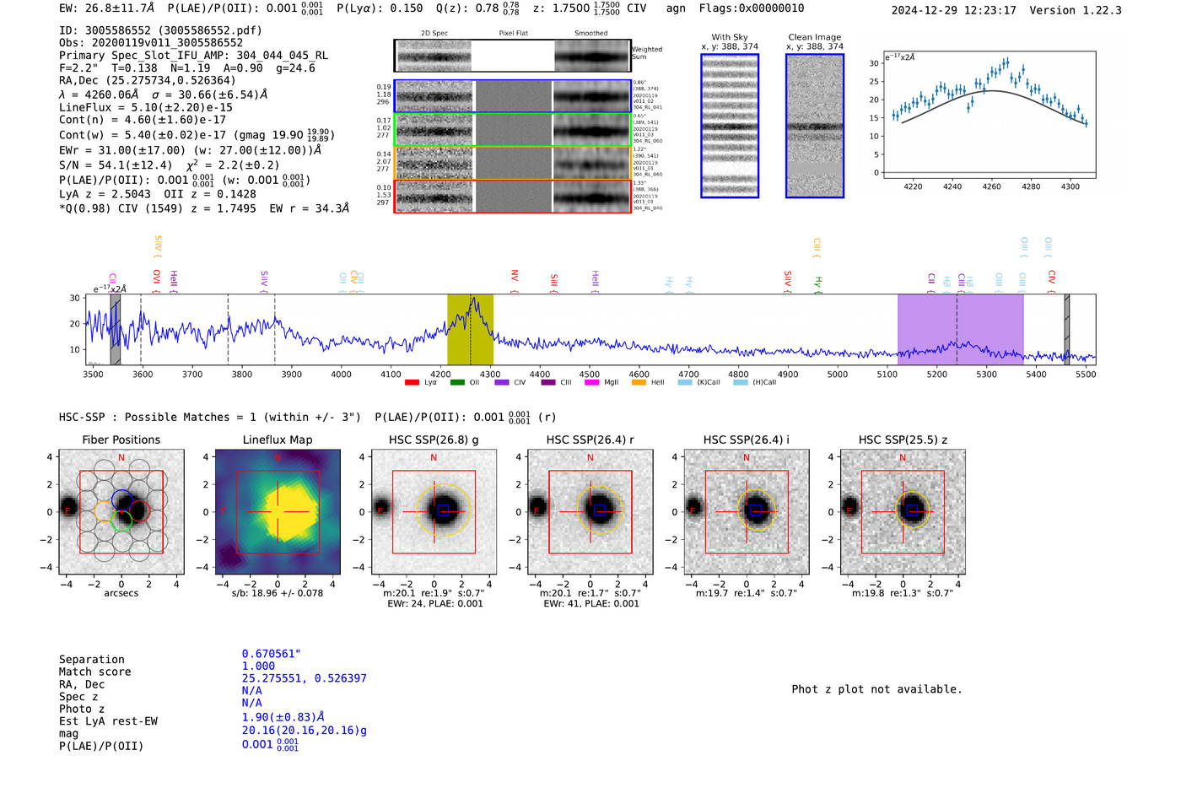The image size is (1181, 804).
Task: Click the EW: 26.8±11.7Å header value
Action: coord(106,8)
